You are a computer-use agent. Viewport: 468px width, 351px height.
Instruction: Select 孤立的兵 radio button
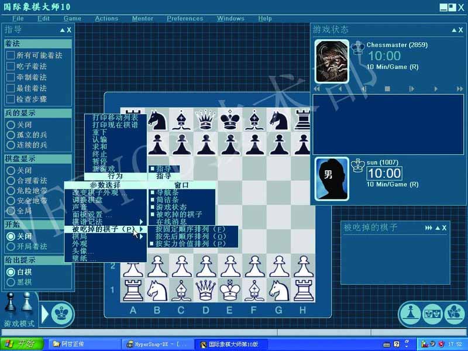point(11,135)
